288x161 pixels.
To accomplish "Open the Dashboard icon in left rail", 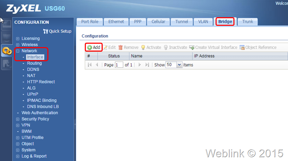I will [x=7, y=25].
